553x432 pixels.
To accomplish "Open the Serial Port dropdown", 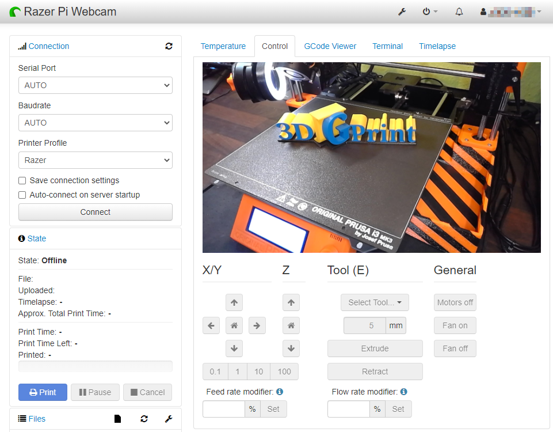I will tap(95, 85).
